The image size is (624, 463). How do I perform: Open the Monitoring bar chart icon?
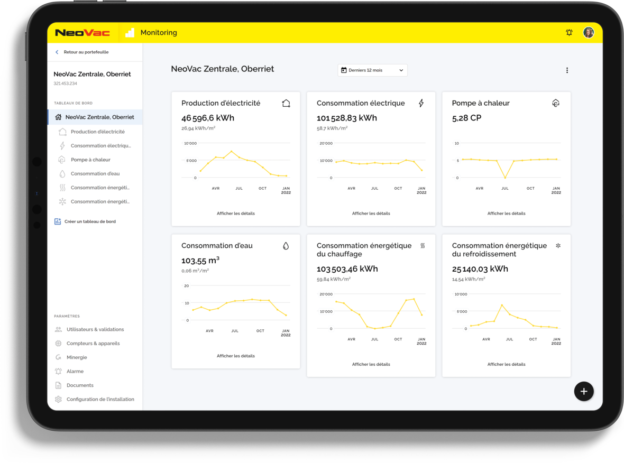[130, 32]
